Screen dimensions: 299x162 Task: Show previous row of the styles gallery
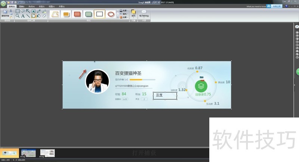pos(118,11)
